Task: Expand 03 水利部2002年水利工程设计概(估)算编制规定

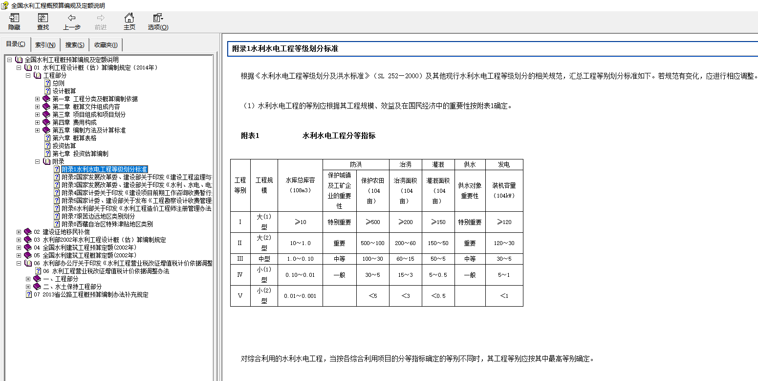Action: click(19, 240)
